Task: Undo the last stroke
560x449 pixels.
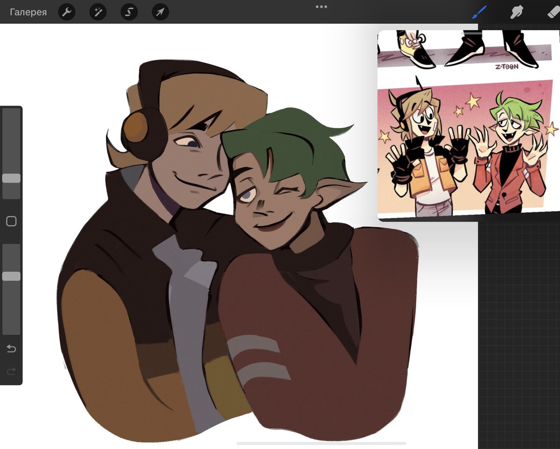Action: pos(11,349)
